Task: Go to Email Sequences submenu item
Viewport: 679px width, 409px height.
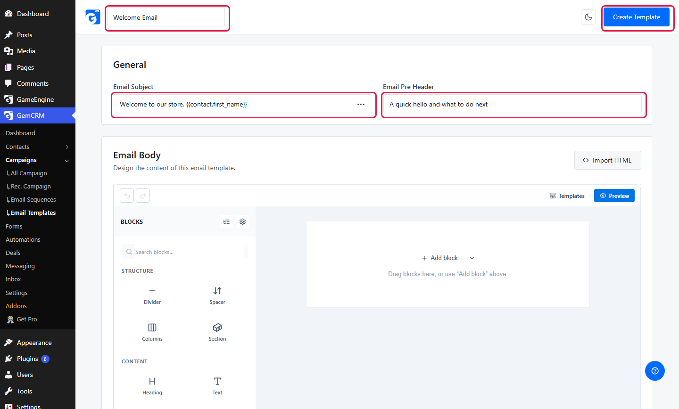Action: [33, 200]
